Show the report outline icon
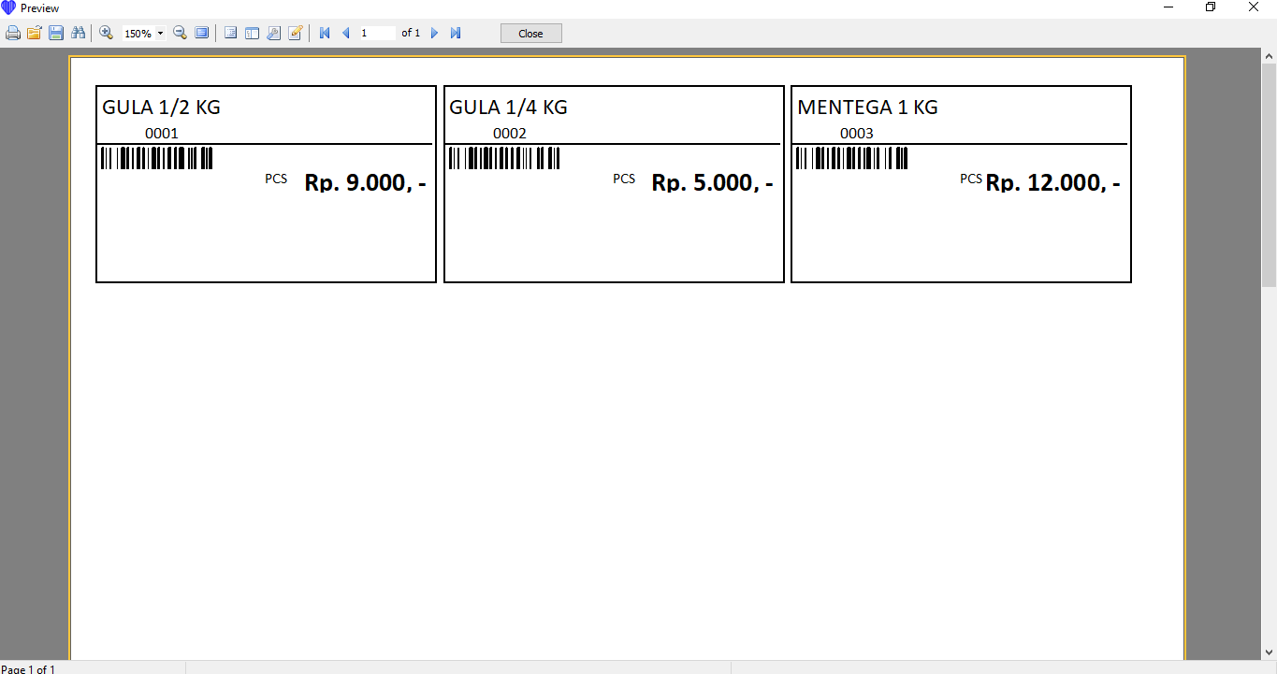 (230, 33)
